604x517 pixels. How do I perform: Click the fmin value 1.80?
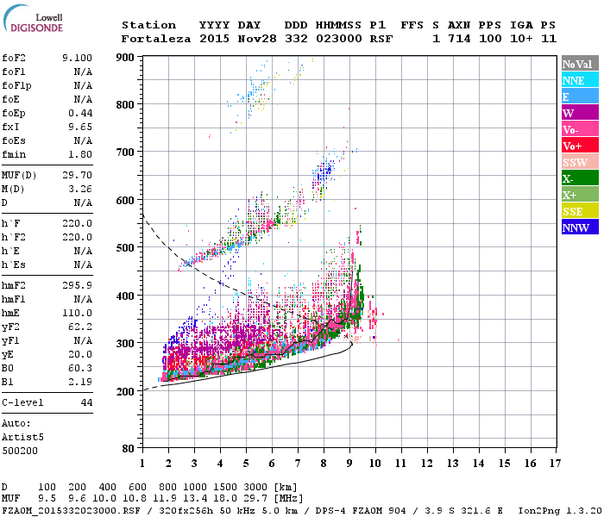[x=80, y=154]
